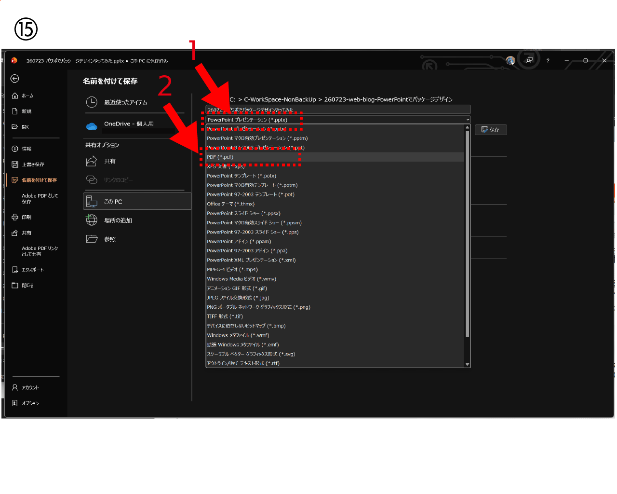Click the file name input field
Screen dimensions: 617x494
click(x=338, y=110)
